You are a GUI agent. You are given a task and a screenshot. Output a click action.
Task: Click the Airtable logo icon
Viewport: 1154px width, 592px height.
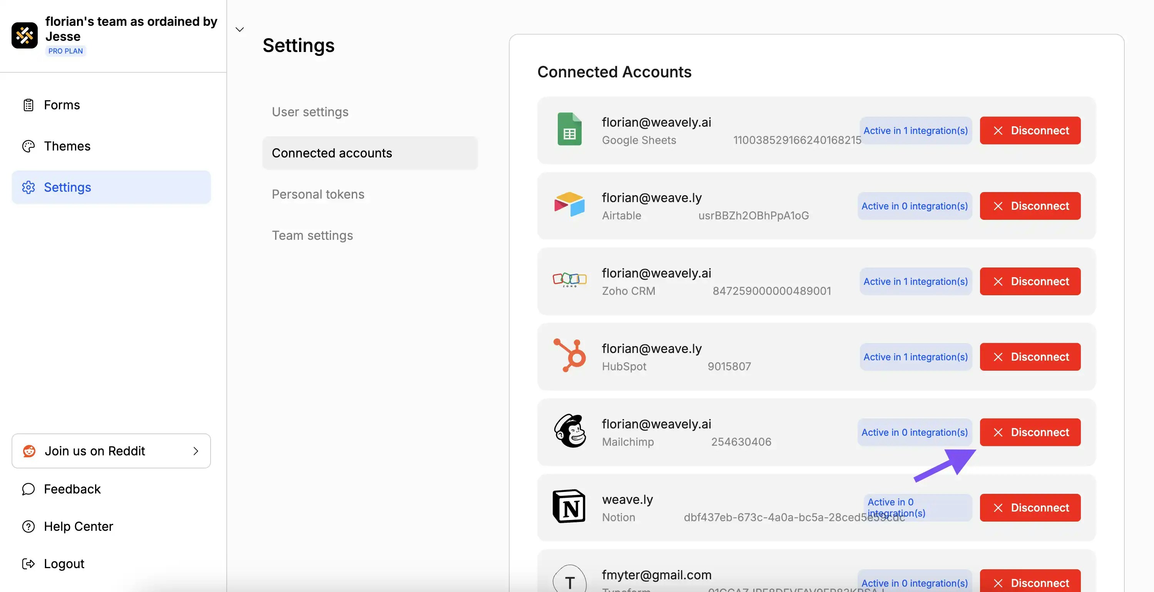[x=569, y=205]
